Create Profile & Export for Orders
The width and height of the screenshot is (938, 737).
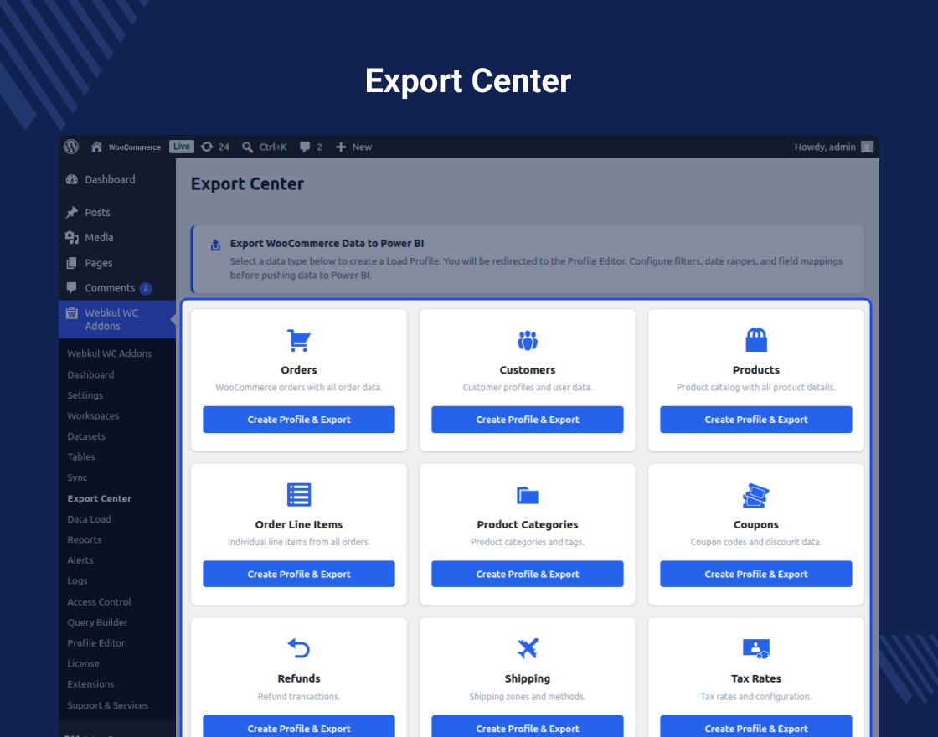coord(298,420)
